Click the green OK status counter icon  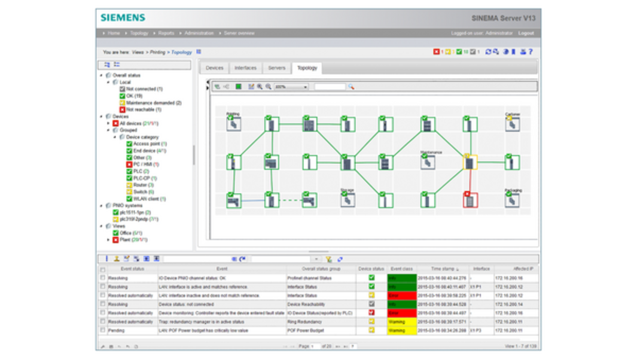(459, 51)
